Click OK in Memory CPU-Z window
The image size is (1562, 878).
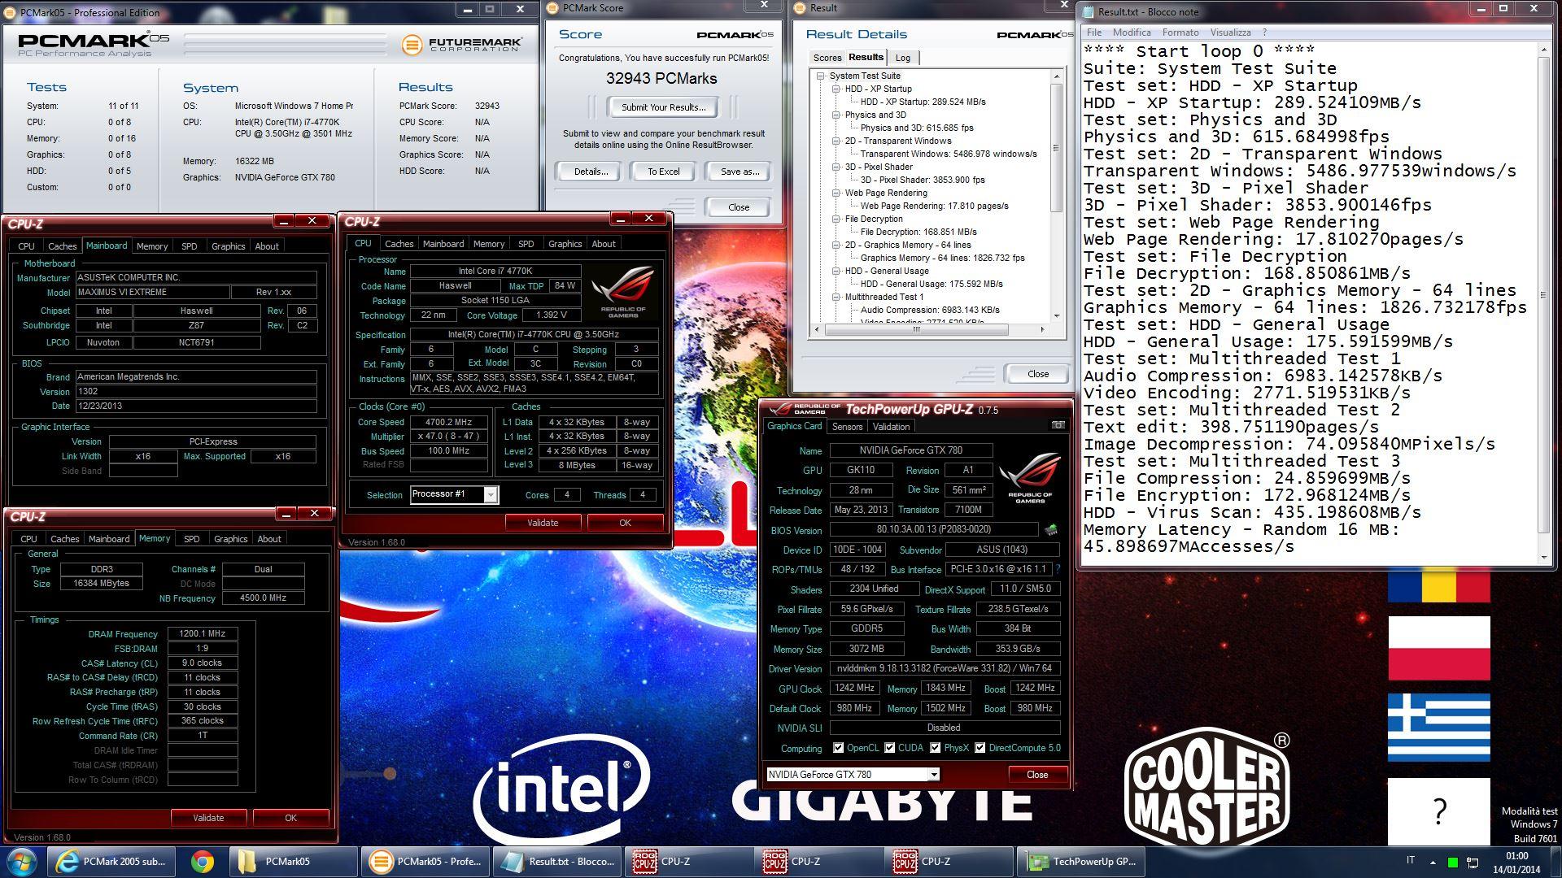(x=290, y=818)
